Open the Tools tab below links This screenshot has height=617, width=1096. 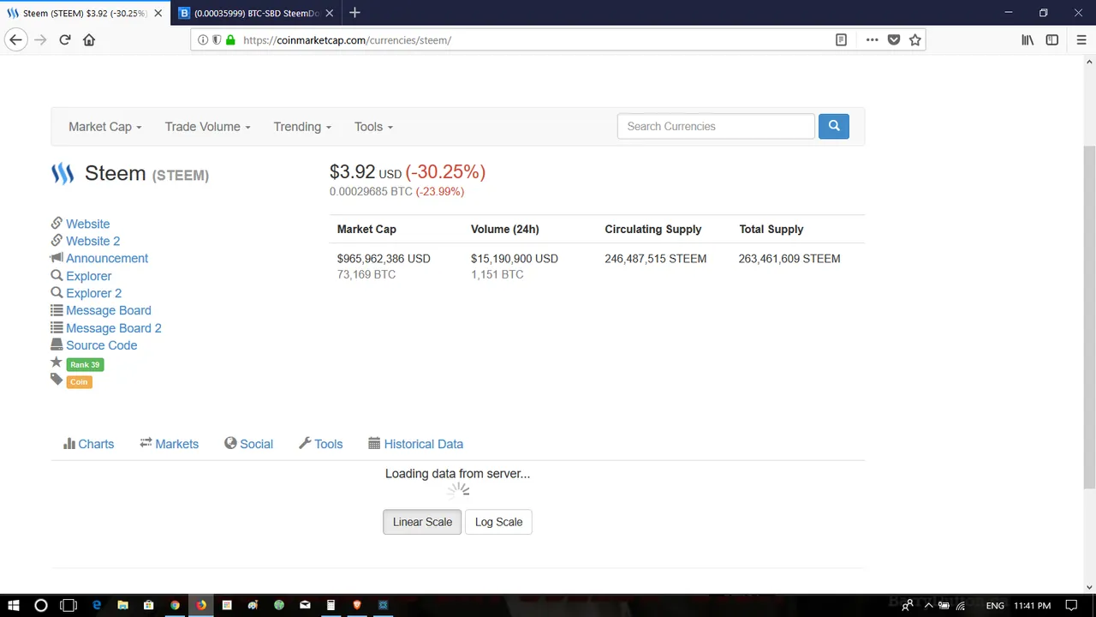321,444
